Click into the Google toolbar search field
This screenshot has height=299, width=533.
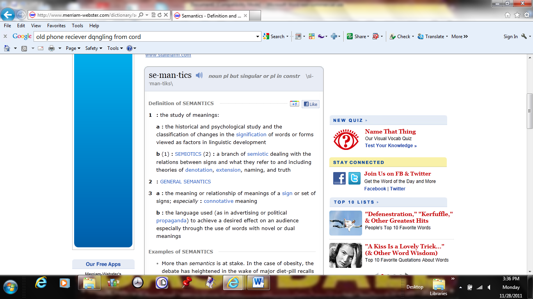coord(144,37)
